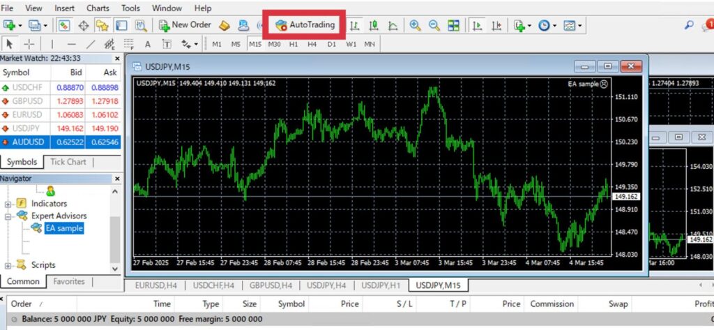Toggle the Auto Scroll chart icon

[477, 26]
